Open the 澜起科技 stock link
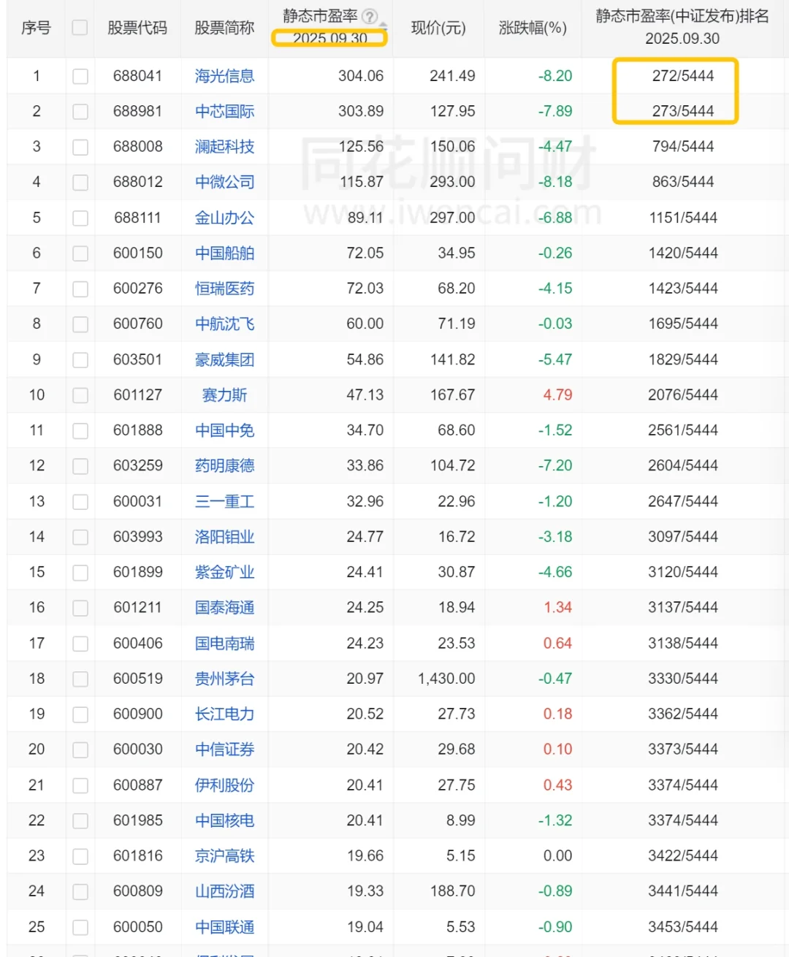The width and height of the screenshot is (789, 957). click(224, 147)
